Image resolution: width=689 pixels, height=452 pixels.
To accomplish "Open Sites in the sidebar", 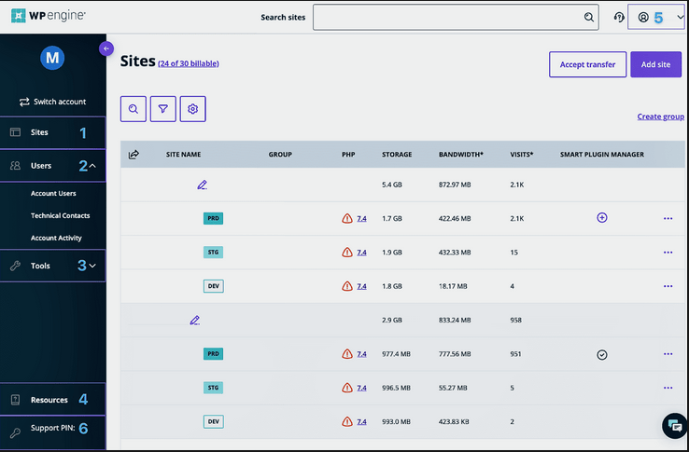I will click(52, 132).
